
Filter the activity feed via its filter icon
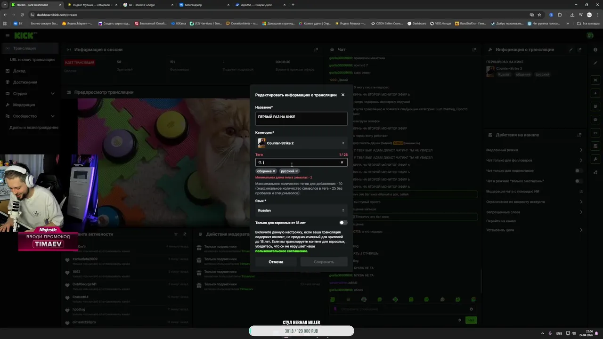click(176, 234)
